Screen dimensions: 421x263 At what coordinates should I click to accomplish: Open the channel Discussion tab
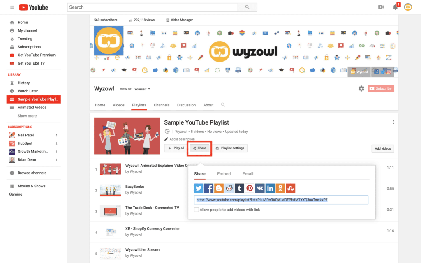click(x=186, y=105)
